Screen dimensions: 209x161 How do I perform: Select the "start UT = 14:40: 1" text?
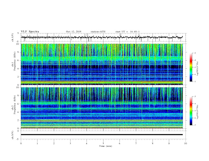point(127,32)
